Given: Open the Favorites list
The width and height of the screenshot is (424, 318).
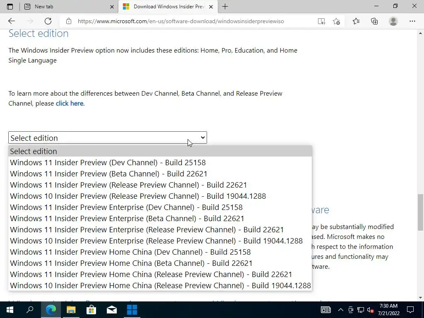Looking at the screenshot, I should tap(356, 21).
